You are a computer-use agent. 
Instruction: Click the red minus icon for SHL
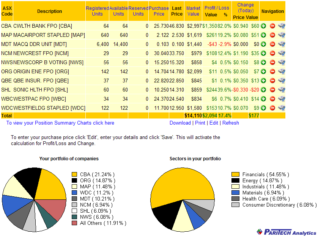click(x=272, y=90)
